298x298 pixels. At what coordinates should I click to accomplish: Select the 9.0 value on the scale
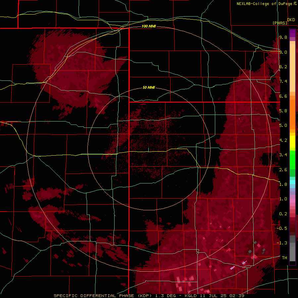coord(283,52)
